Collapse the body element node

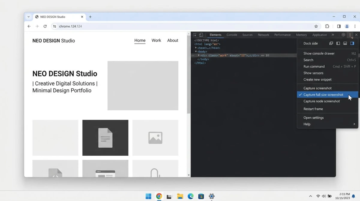click(x=196, y=52)
